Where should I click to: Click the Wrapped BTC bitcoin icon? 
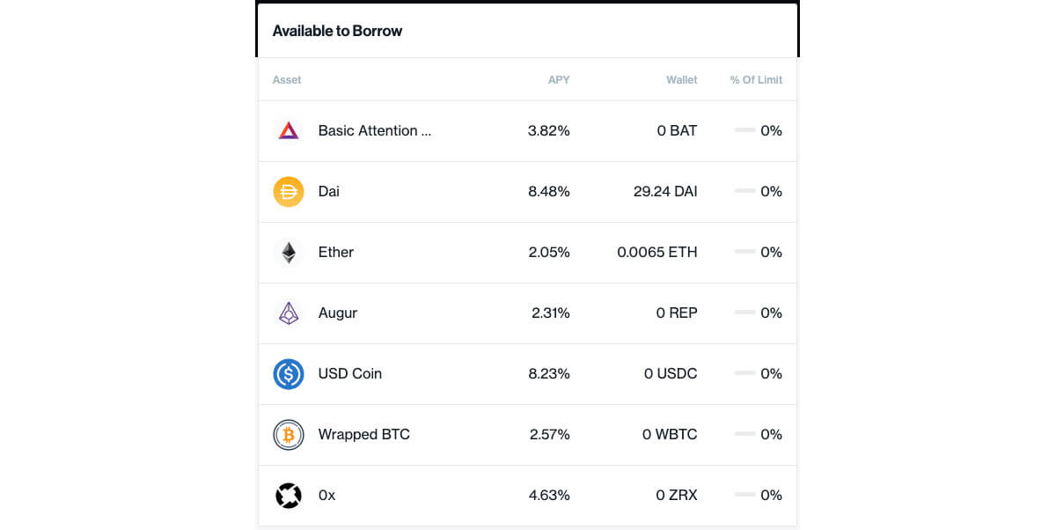(289, 435)
